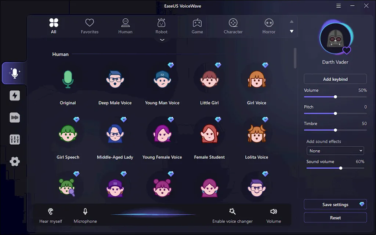Pick the Young Man Voice avatar
Image resolution: width=376 pixels, height=235 pixels.
[x=162, y=79]
